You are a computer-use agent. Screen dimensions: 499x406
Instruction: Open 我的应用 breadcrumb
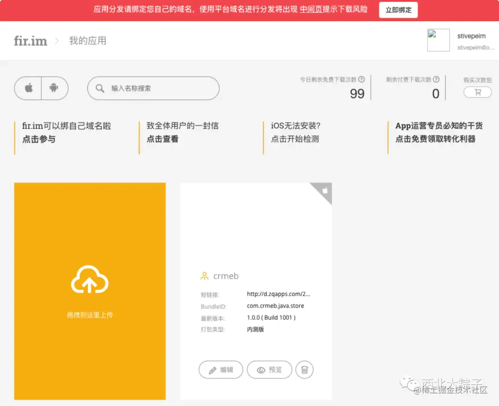point(87,41)
